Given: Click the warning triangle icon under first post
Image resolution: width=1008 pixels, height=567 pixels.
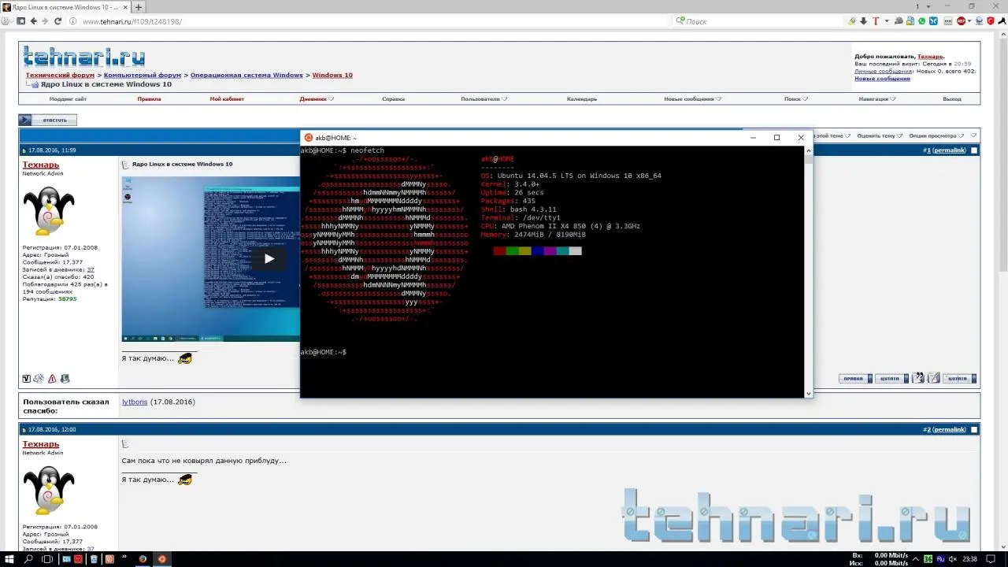Looking at the screenshot, I should coord(52,379).
